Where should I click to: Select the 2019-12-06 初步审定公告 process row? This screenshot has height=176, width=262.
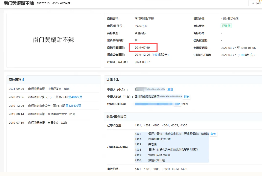(53, 106)
